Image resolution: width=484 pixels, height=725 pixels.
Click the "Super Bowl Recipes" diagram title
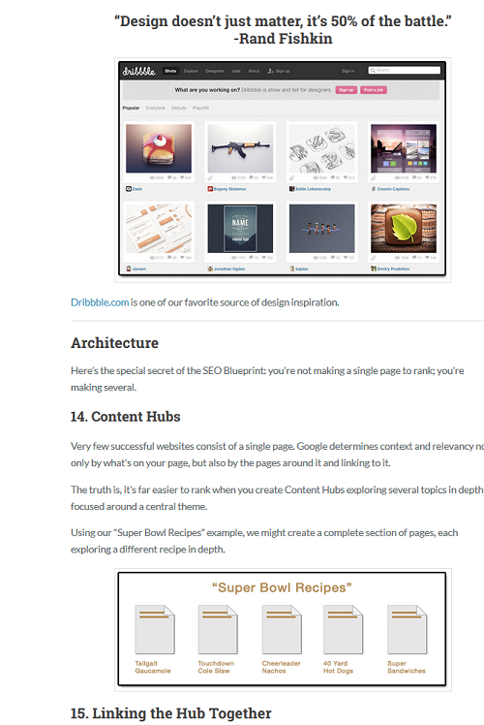tap(282, 587)
